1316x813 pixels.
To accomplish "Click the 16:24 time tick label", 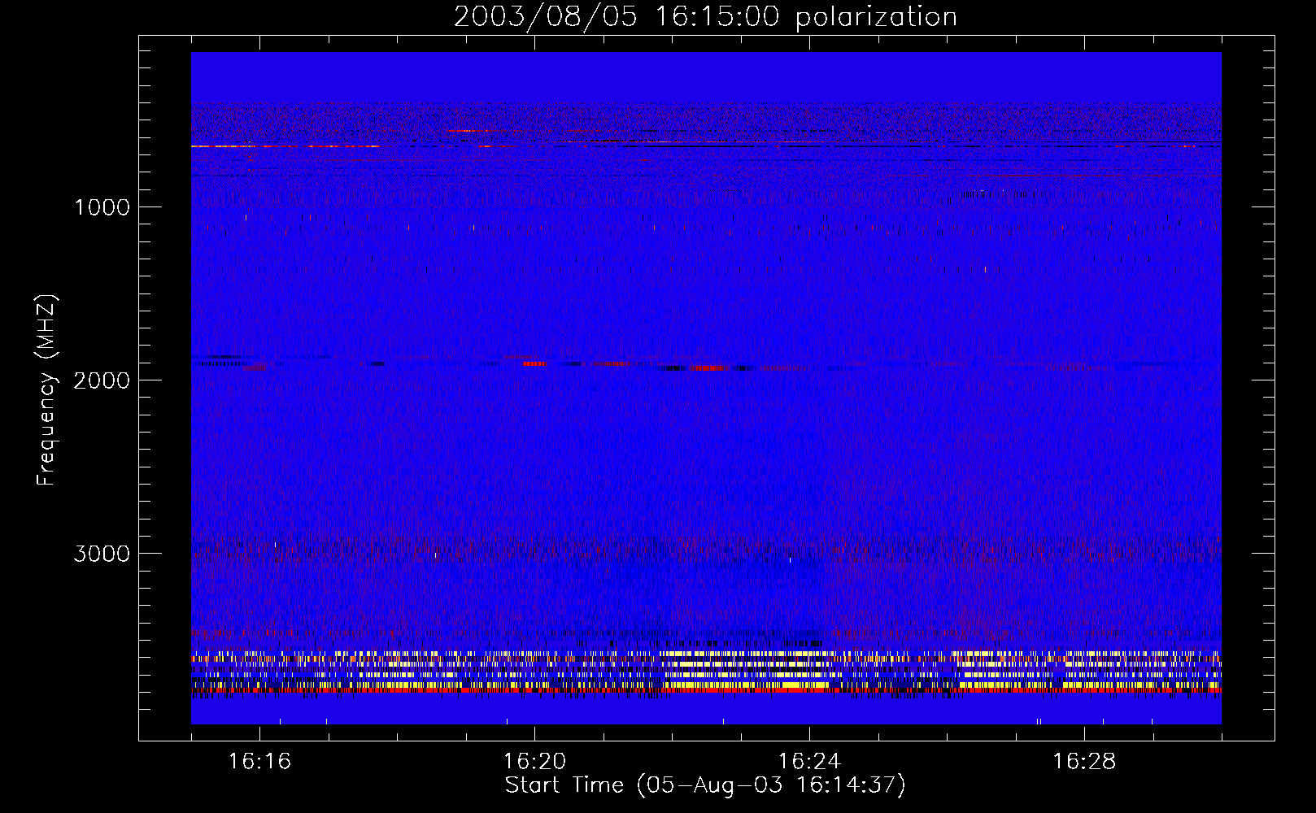I will (809, 762).
